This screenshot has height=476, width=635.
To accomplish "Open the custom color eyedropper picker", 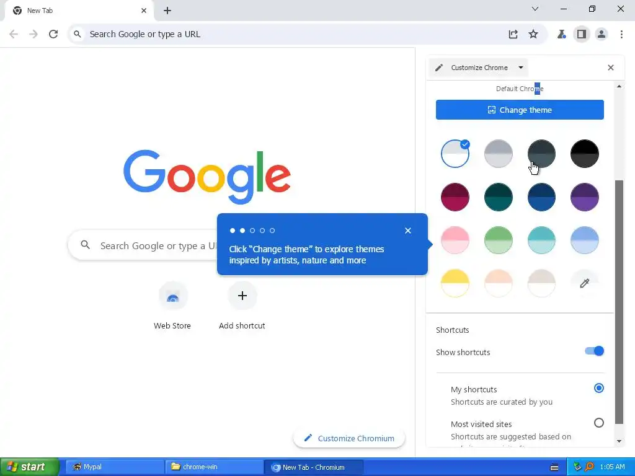I will pos(584,283).
